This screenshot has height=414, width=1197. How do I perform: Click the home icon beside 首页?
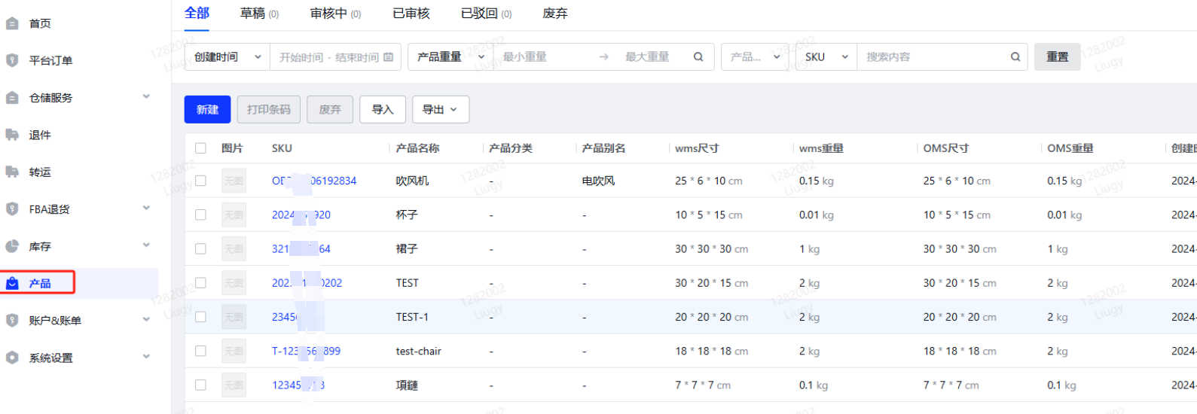click(x=12, y=23)
